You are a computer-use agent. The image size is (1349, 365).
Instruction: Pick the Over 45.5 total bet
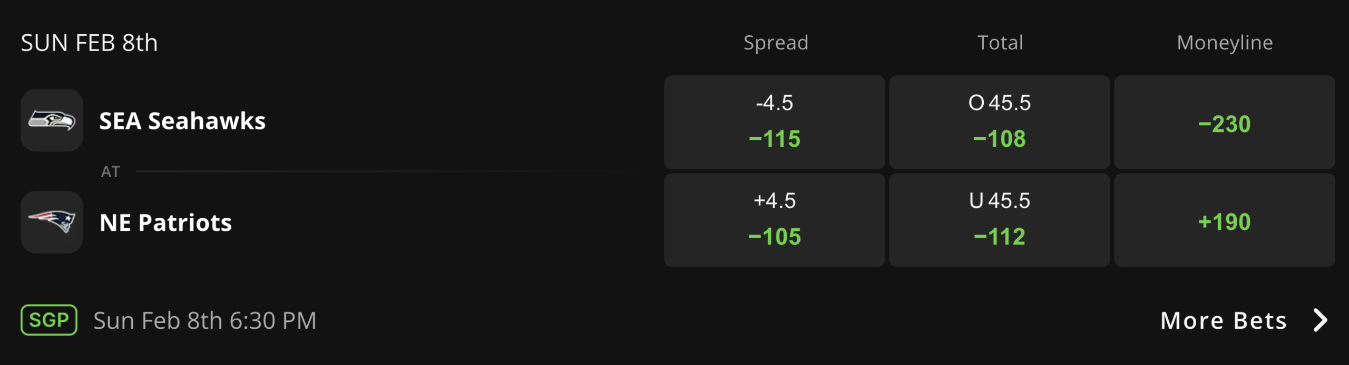coord(999,122)
